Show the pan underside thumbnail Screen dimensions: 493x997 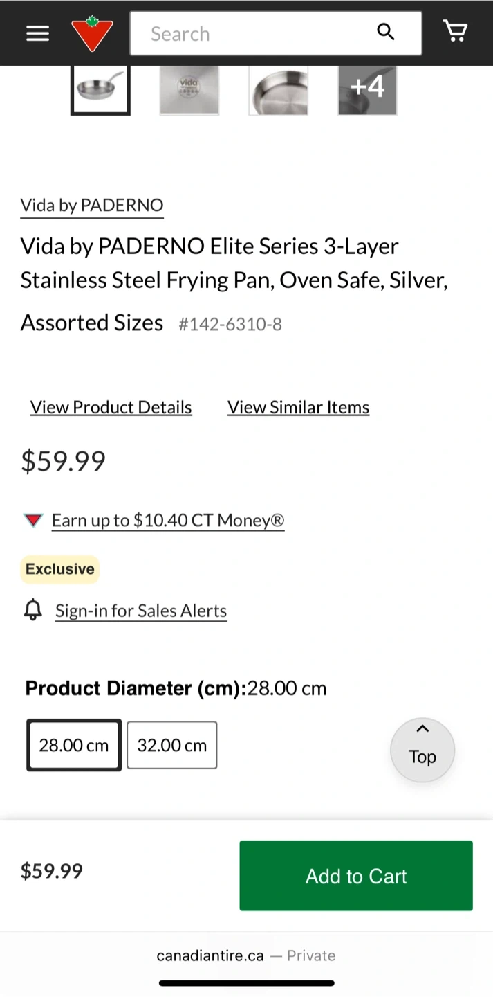(278, 89)
